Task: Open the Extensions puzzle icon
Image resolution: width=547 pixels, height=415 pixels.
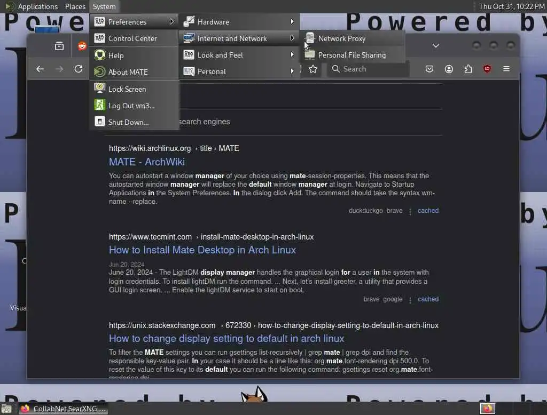Action: click(x=468, y=69)
